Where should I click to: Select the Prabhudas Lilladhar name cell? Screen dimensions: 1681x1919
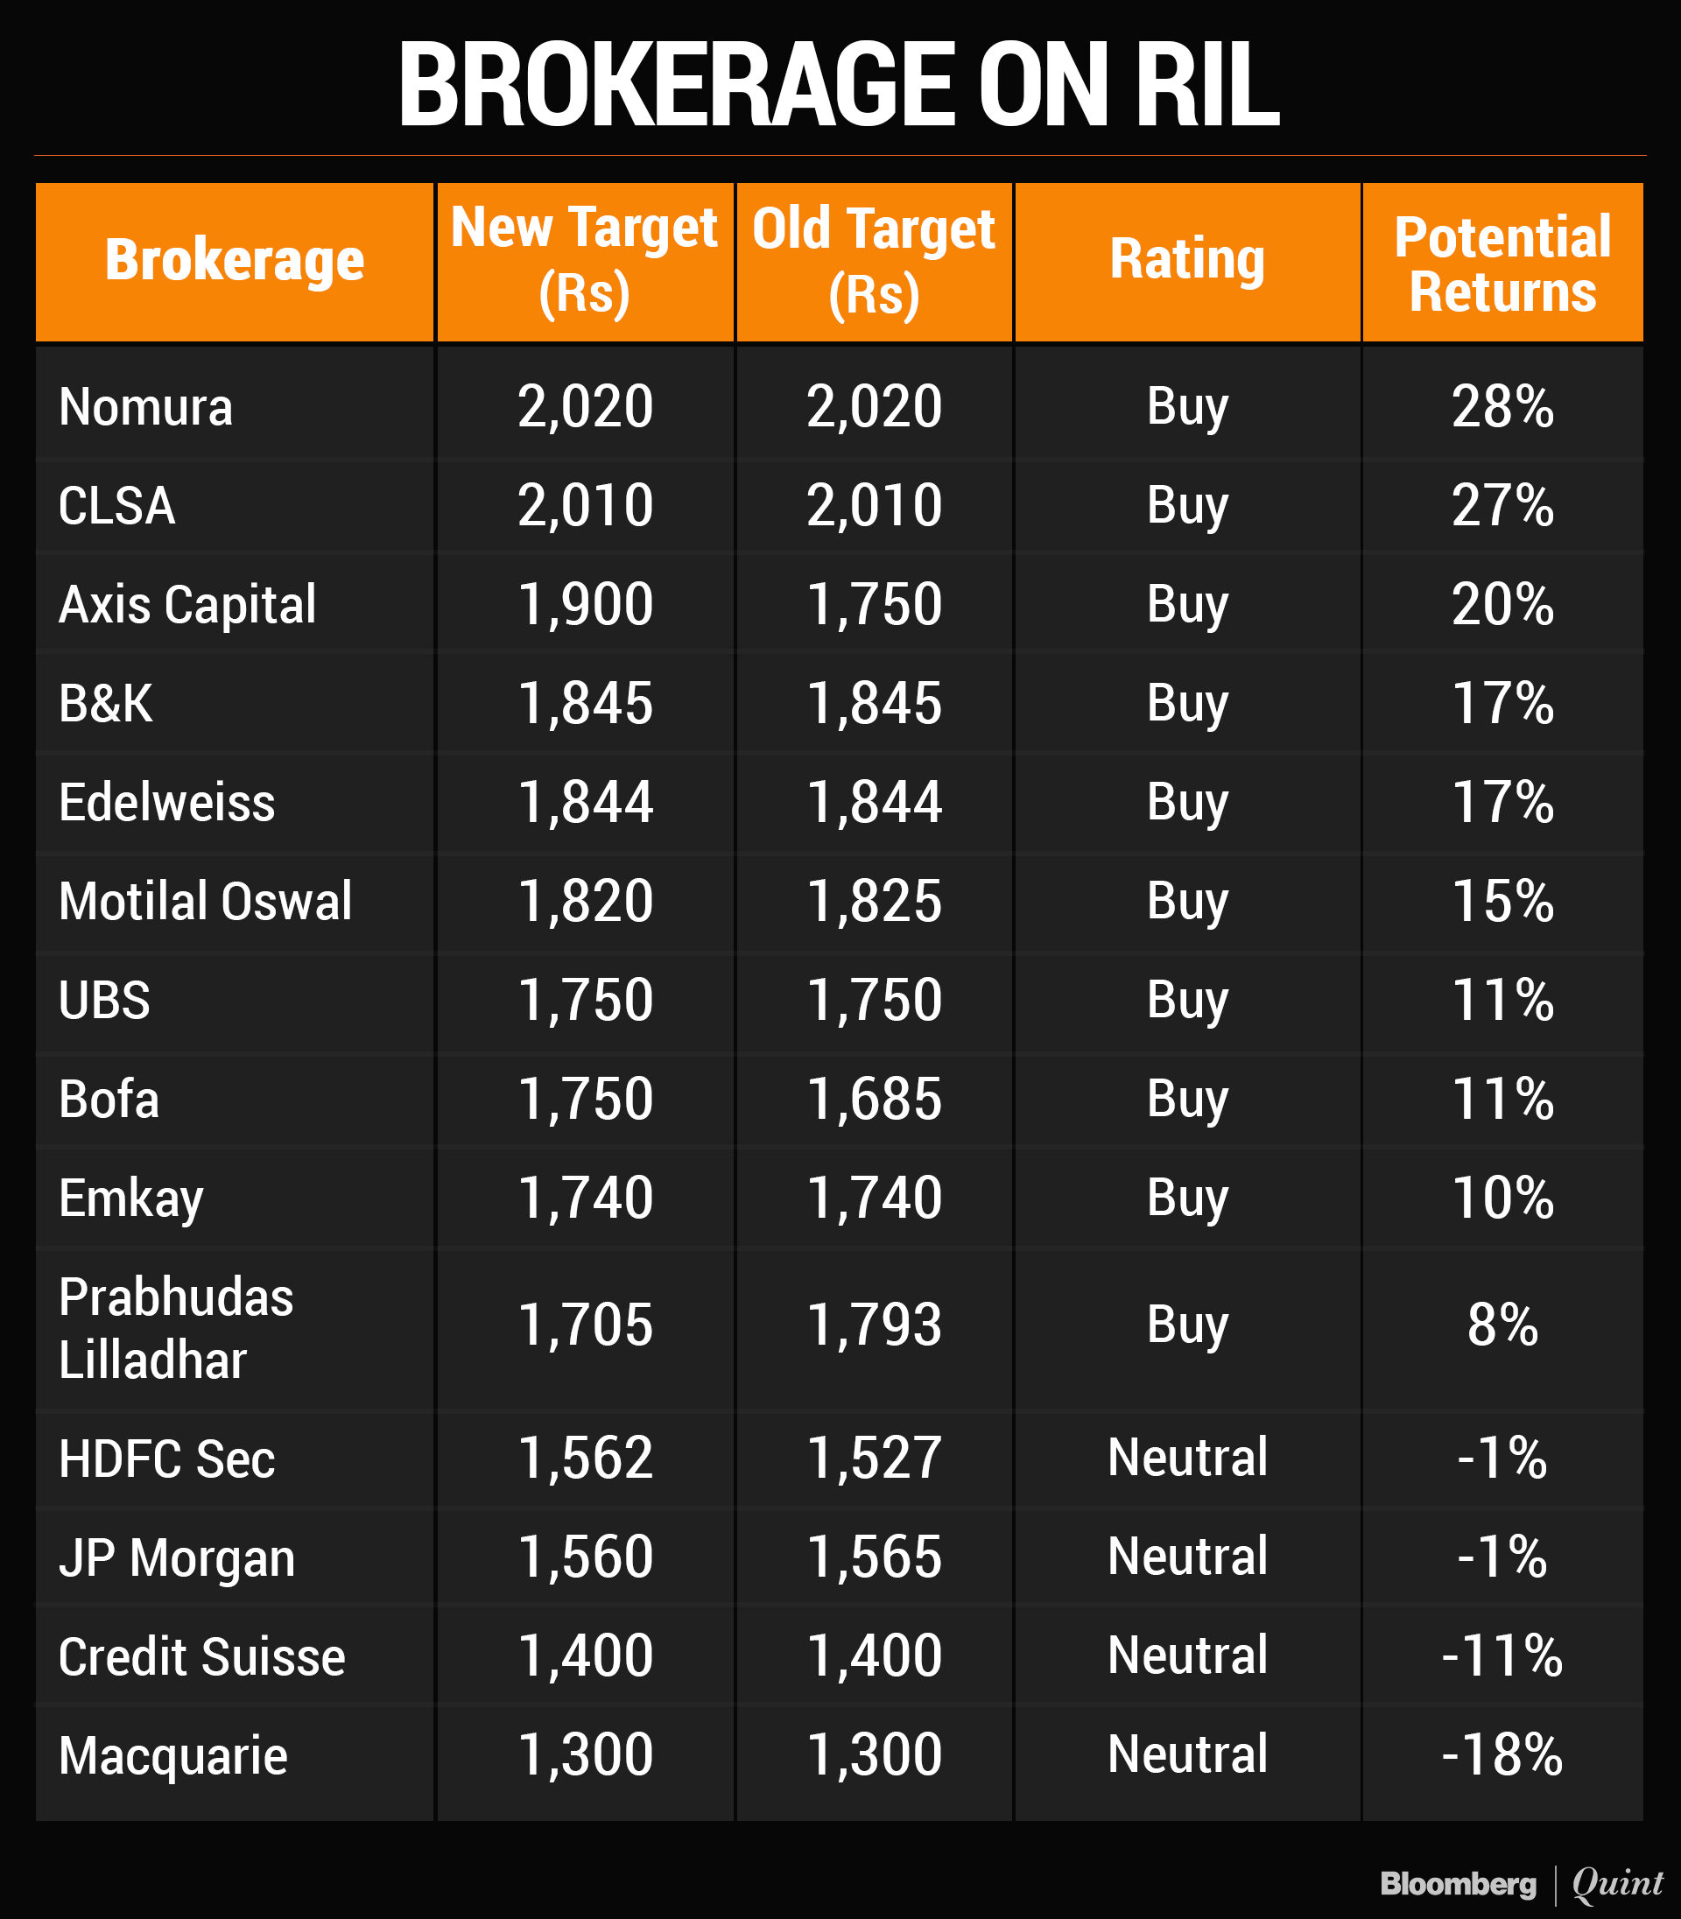(x=175, y=1328)
